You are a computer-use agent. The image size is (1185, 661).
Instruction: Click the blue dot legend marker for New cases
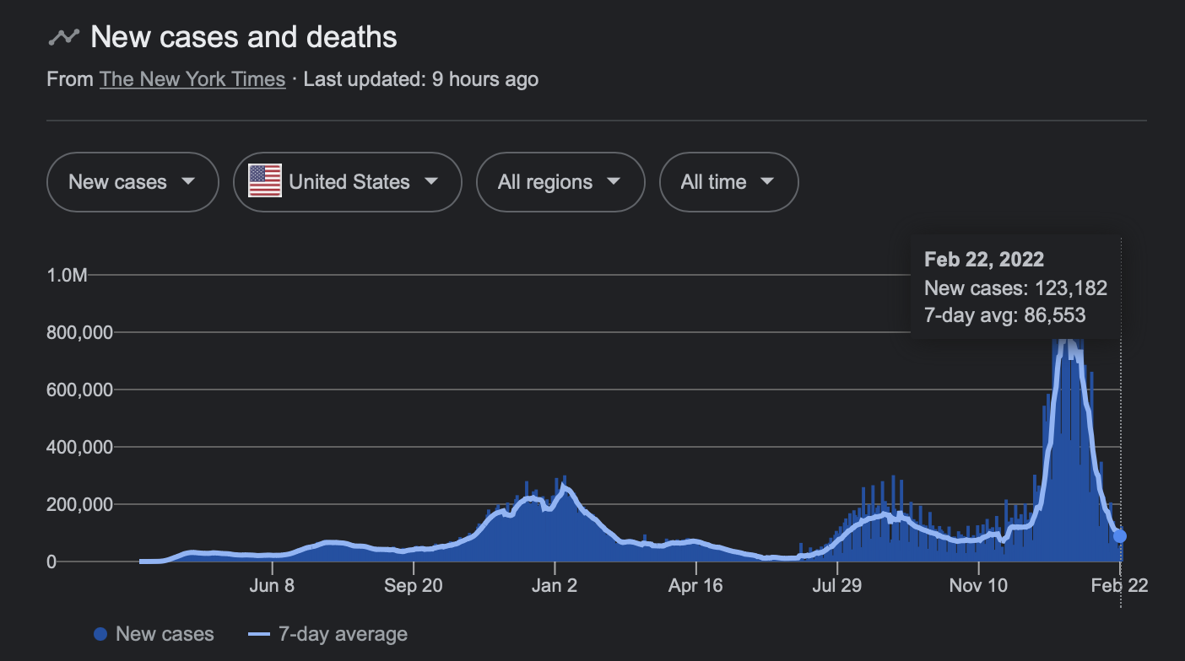coord(100,634)
